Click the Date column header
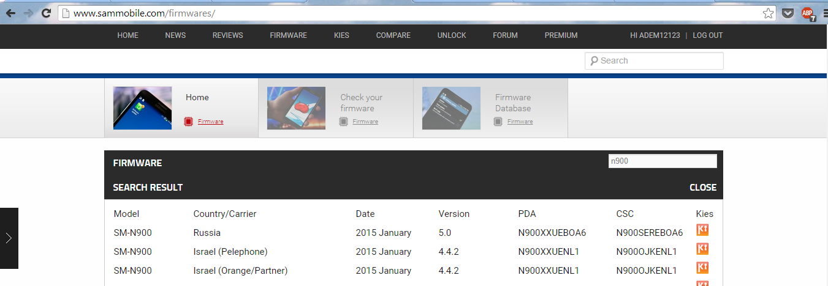 365,214
